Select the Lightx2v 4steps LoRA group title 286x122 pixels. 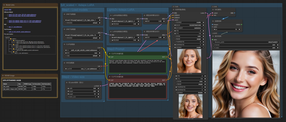[x=120, y=10]
